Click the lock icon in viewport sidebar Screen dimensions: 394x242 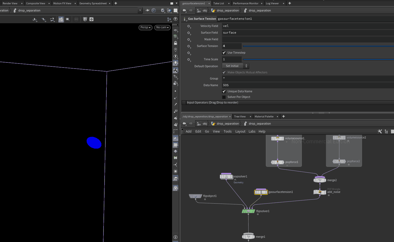click(x=175, y=43)
